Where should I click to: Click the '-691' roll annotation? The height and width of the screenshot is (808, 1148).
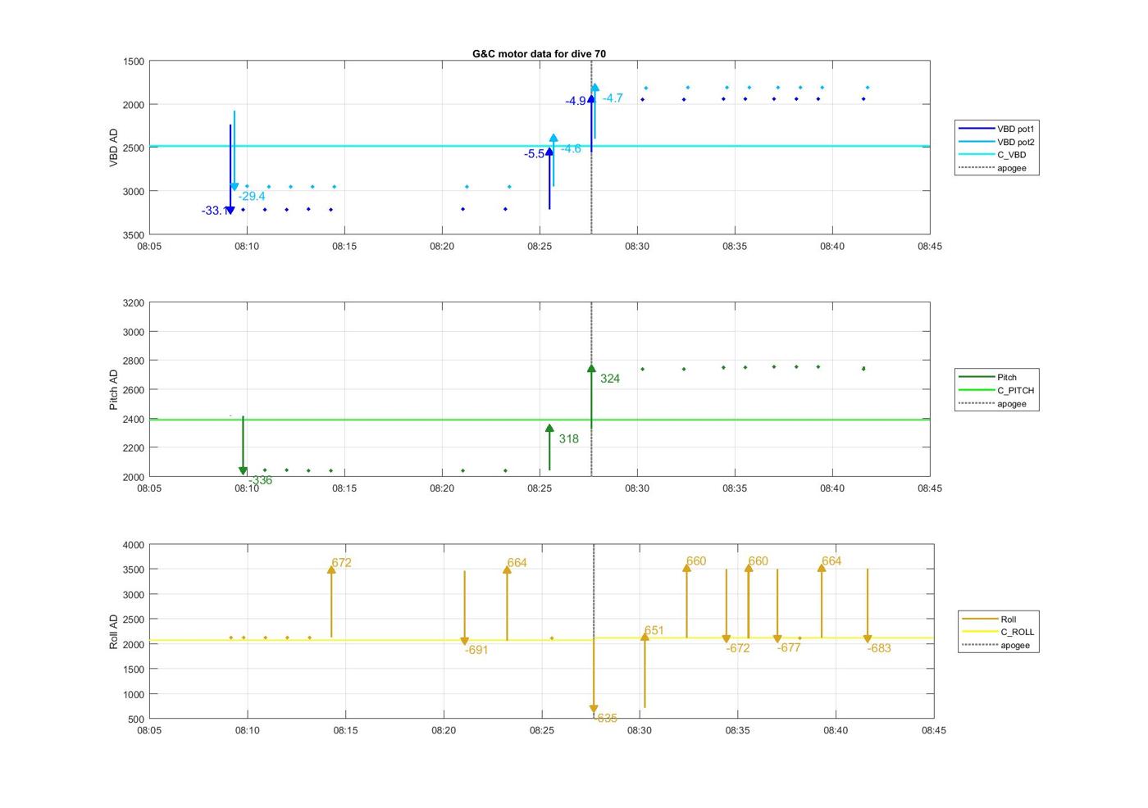coord(476,650)
